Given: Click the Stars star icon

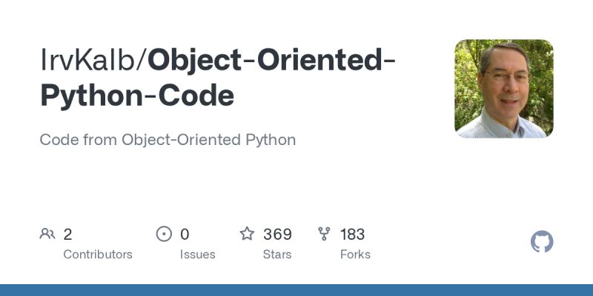Looking at the screenshot, I should click(247, 235).
